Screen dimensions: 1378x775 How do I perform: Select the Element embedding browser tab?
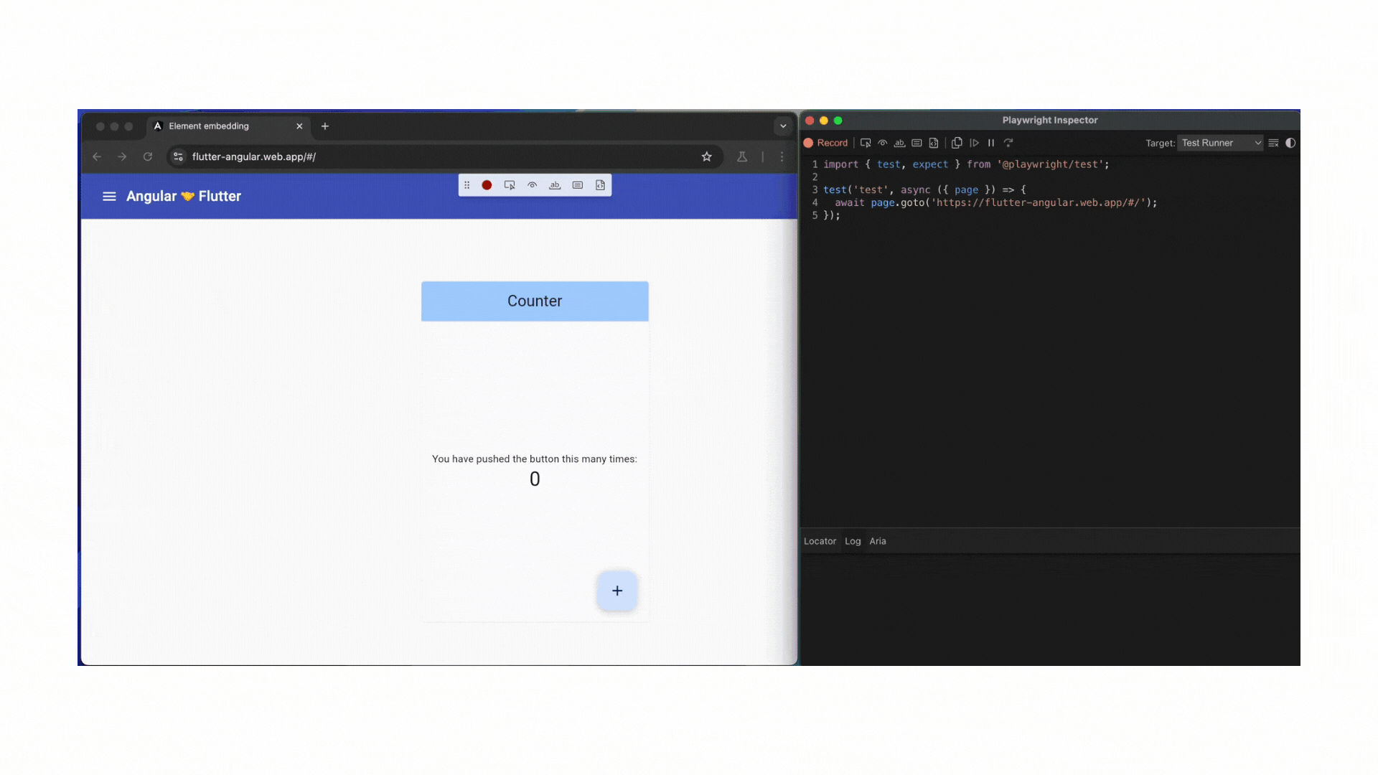[x=215, y=126]
